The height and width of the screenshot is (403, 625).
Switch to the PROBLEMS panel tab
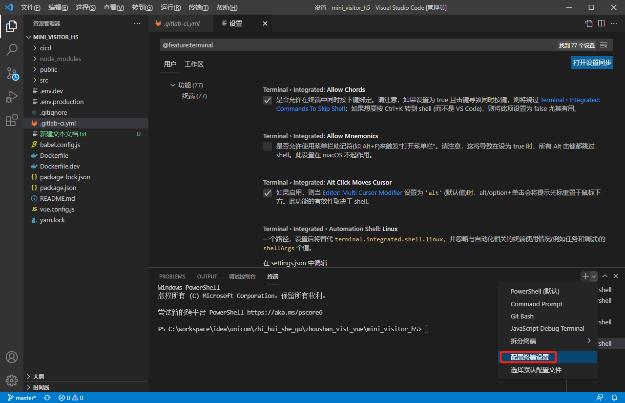pos(172,276)
